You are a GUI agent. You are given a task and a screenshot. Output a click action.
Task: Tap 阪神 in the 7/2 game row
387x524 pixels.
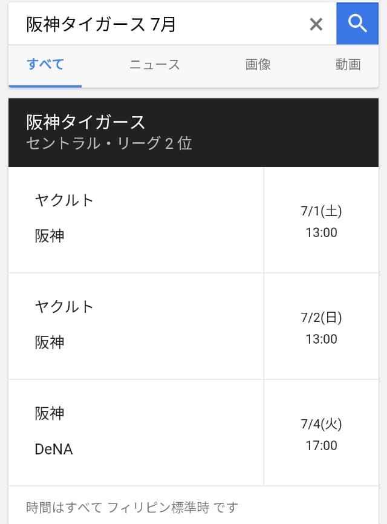point(50,342)
